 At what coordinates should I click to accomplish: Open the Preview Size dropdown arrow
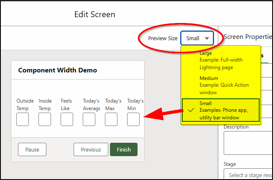(x=207, y=39)
